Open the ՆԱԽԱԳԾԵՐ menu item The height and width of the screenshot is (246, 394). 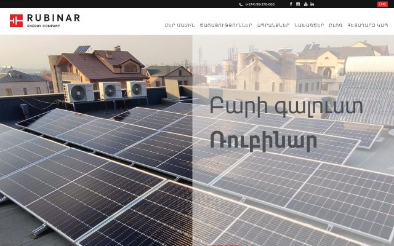(309, 25)
